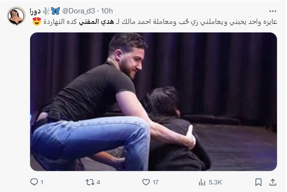
Task: Bookmark this tweet
Action: click(x=258, y=182)
